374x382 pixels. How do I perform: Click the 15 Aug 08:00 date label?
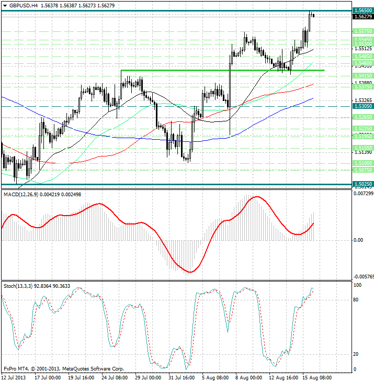coord(318,378)
